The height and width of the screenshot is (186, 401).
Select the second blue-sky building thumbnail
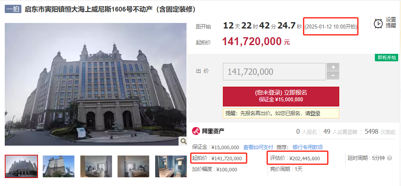click(59, 166)
